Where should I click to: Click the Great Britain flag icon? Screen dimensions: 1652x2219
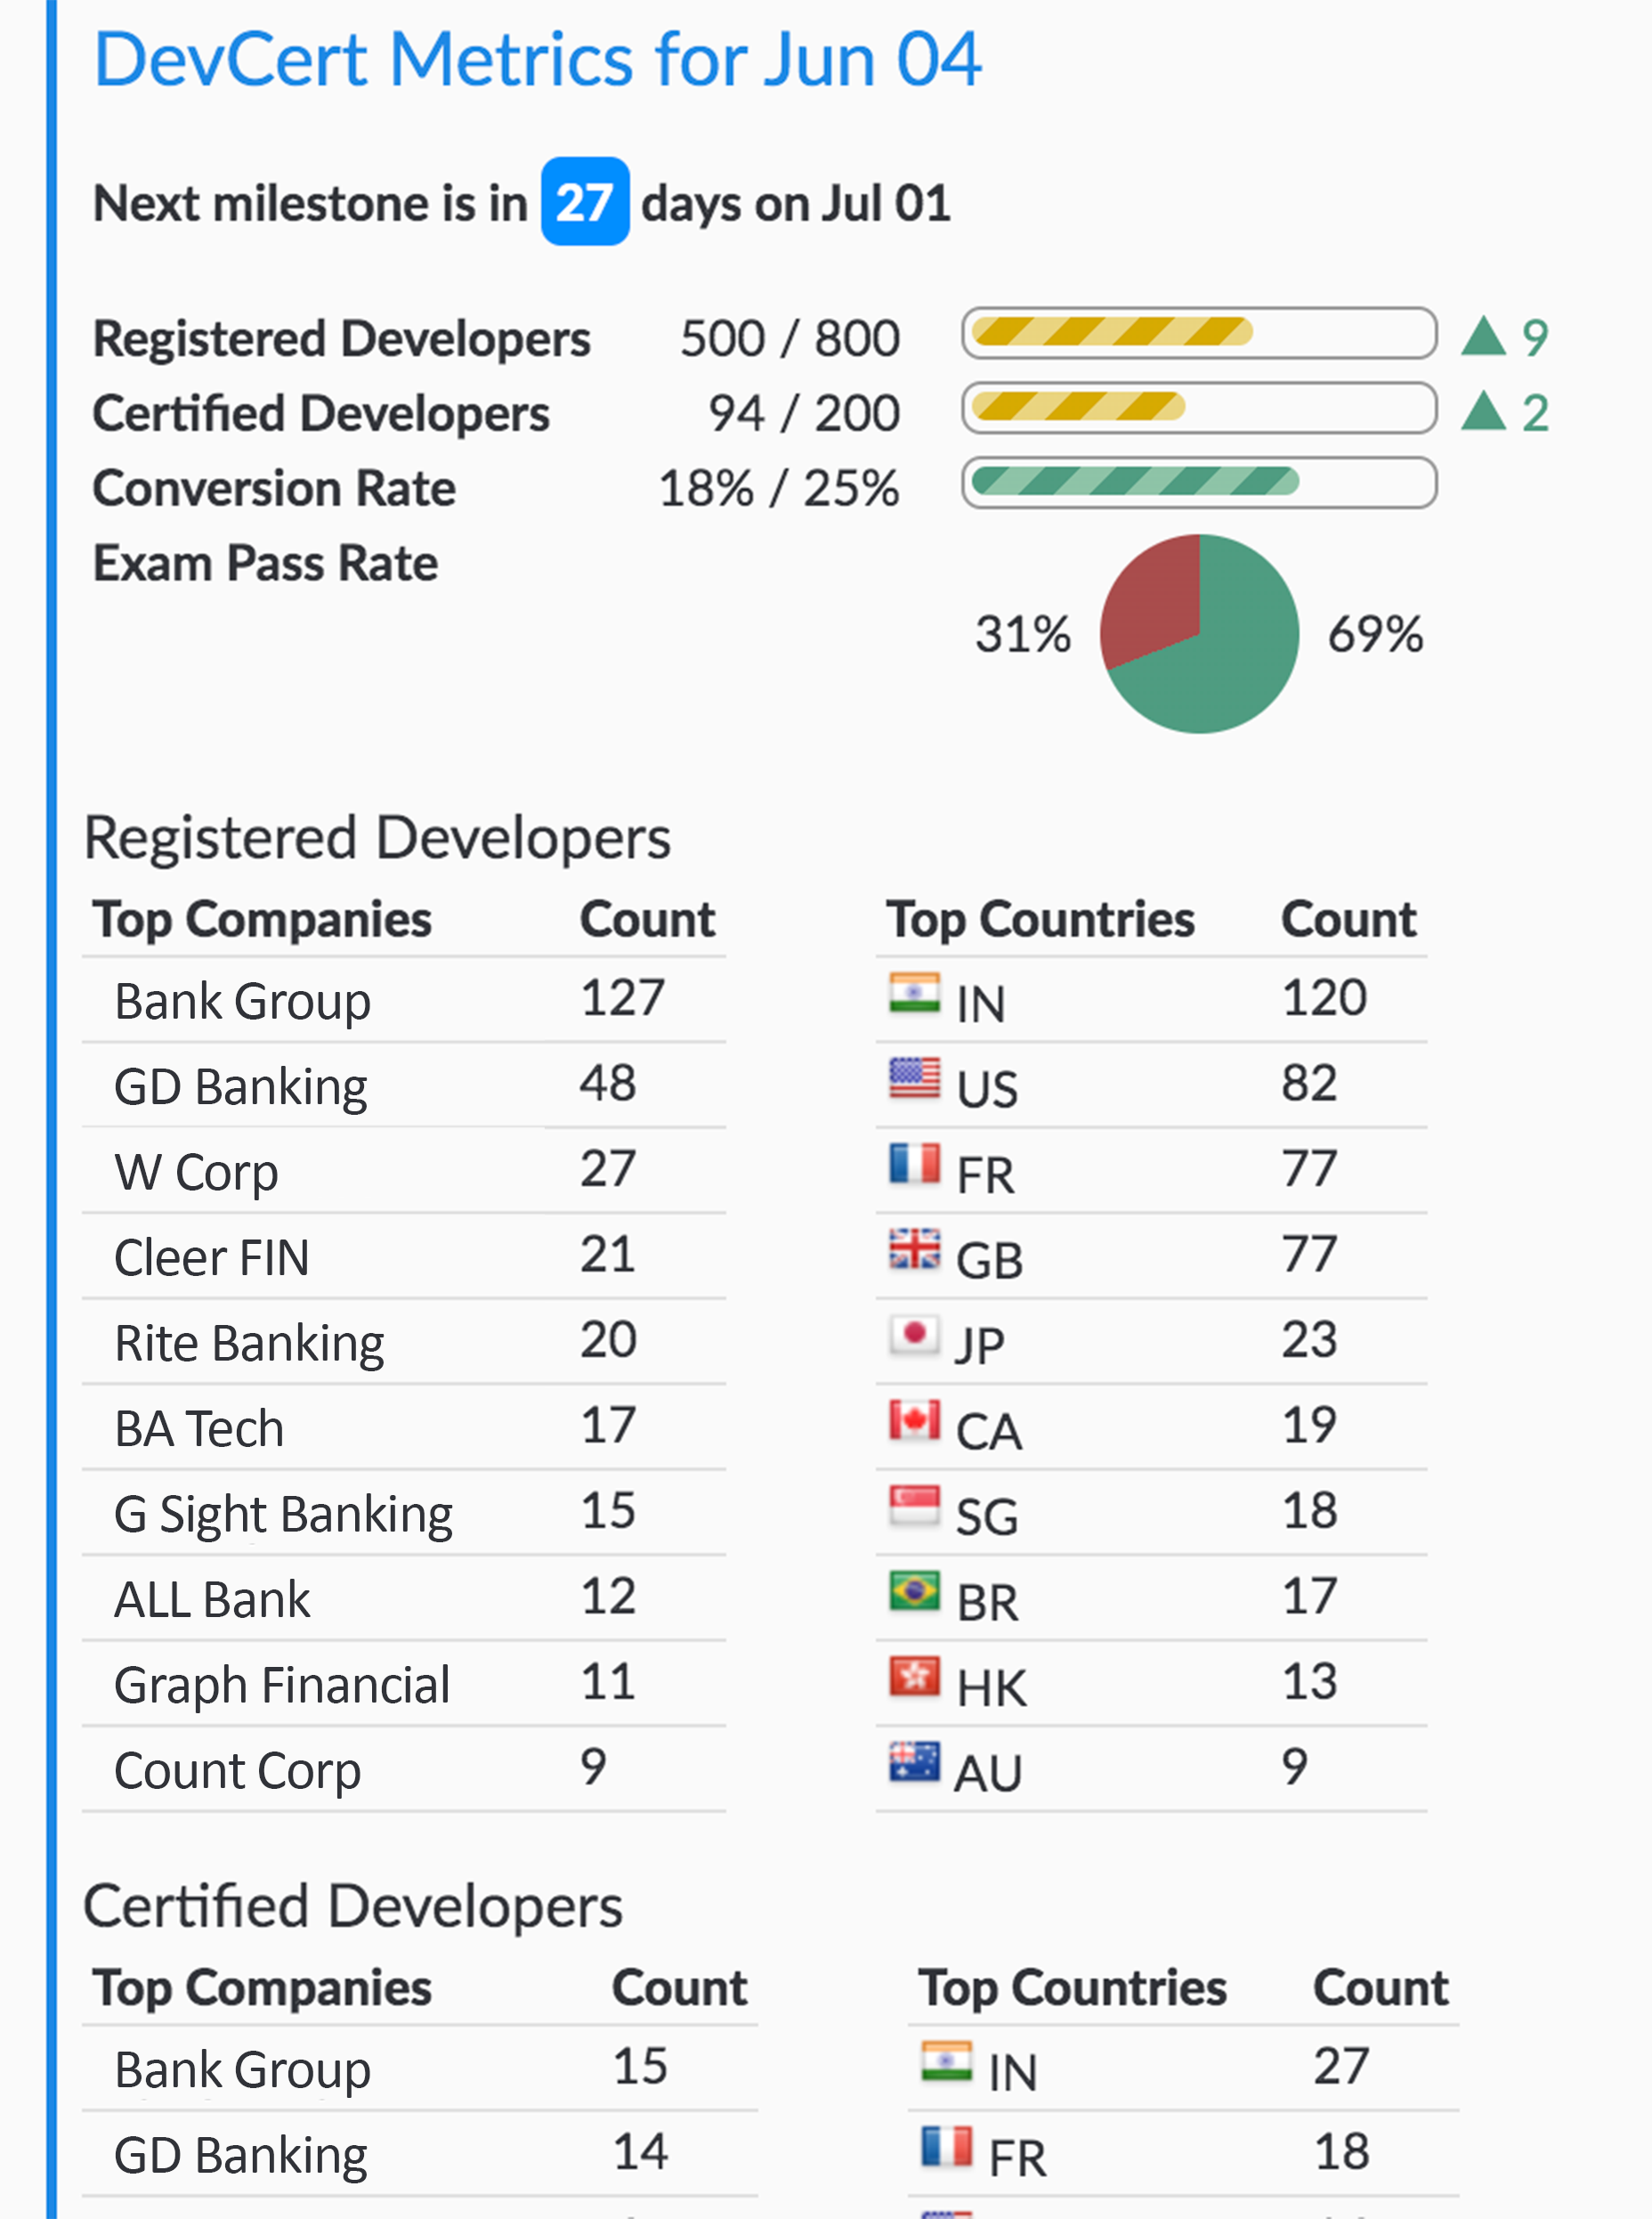[x=914, y=1249]
